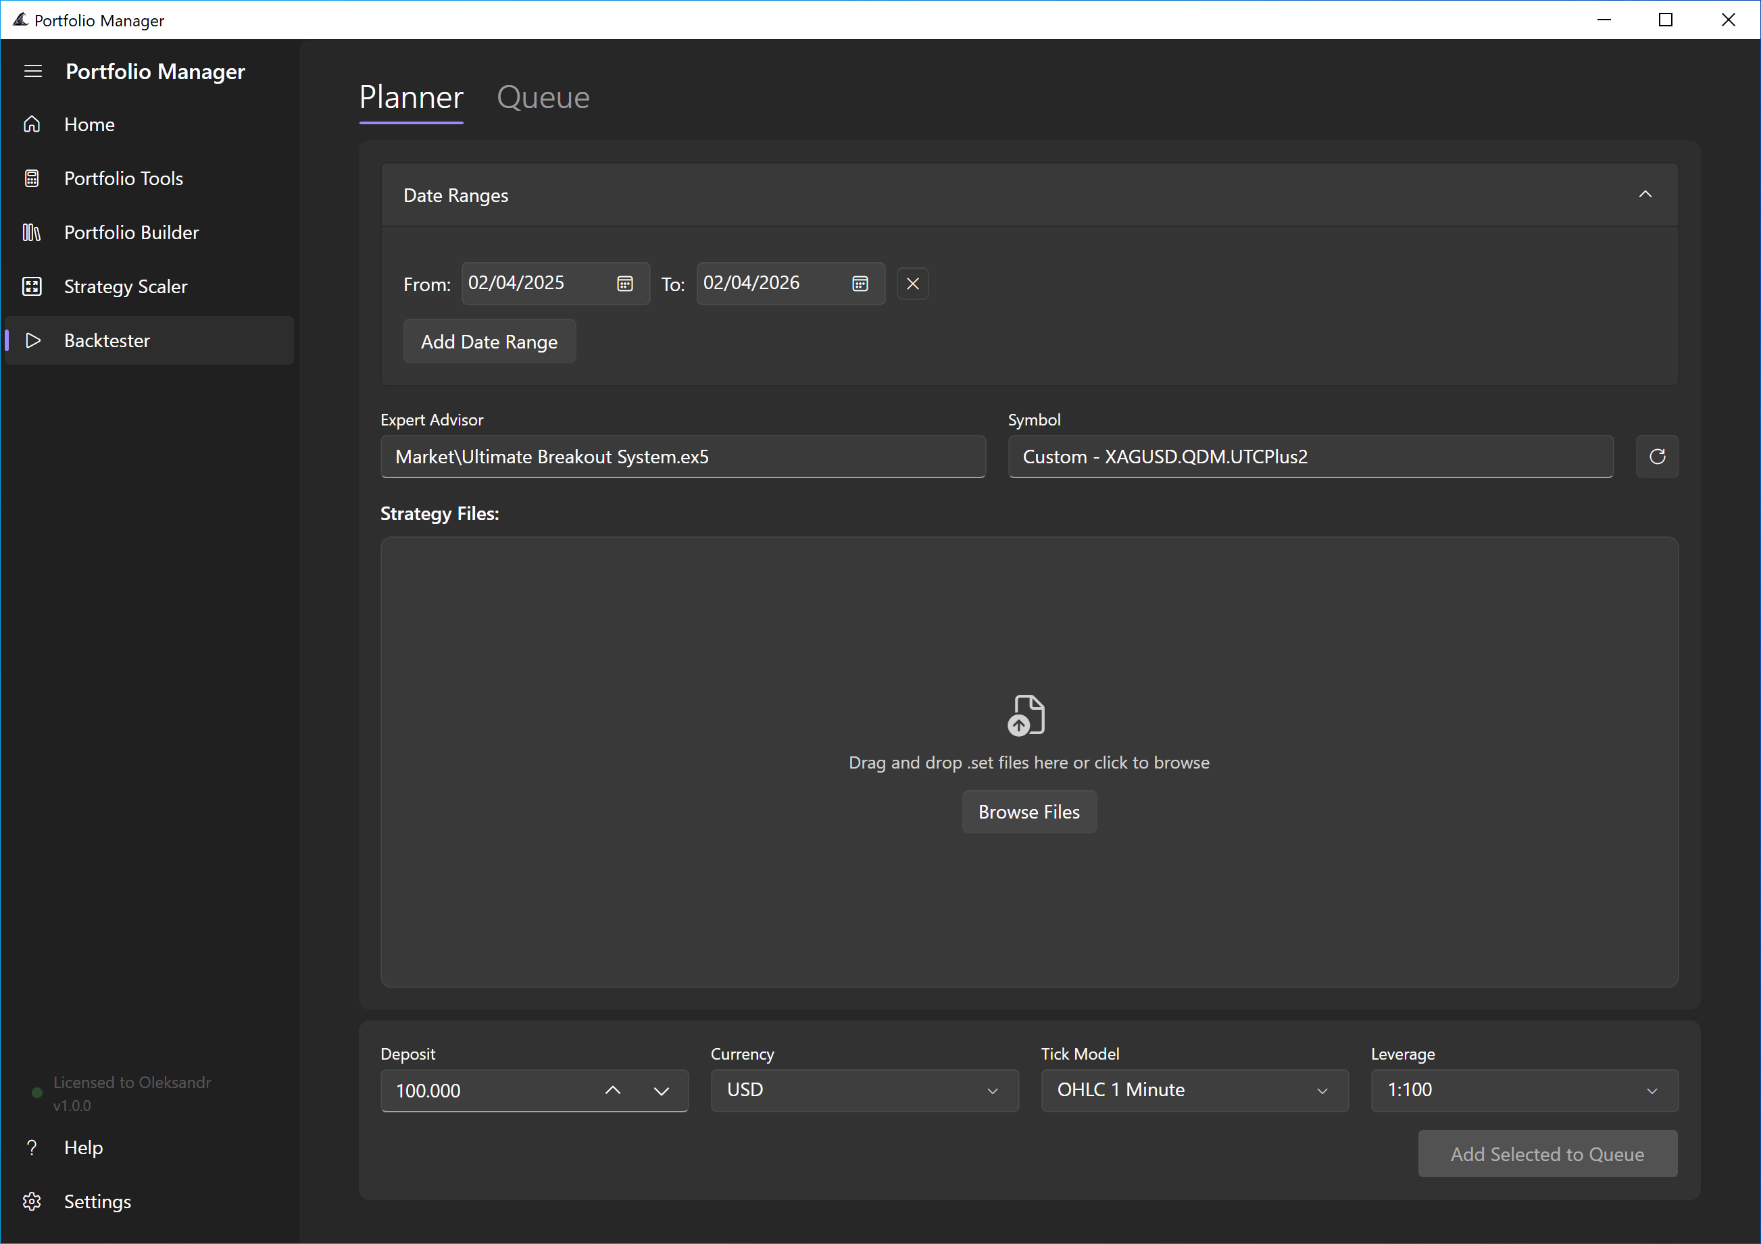Image resolution: width=1761 pixels, height=1244 pixels.
Task: Click the Licensed to Oleksandr text
Action: 132,1083
